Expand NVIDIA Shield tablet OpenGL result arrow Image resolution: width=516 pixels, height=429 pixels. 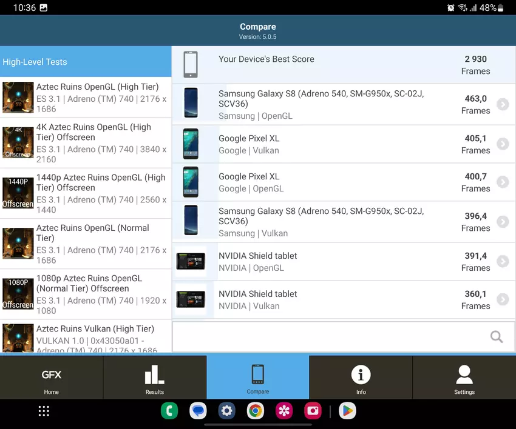502,262
